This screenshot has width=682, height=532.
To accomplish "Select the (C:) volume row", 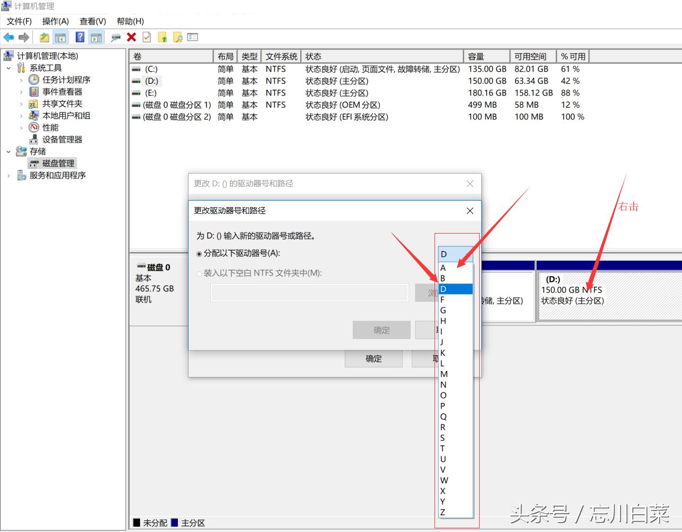I will click(x=358, y=69).
